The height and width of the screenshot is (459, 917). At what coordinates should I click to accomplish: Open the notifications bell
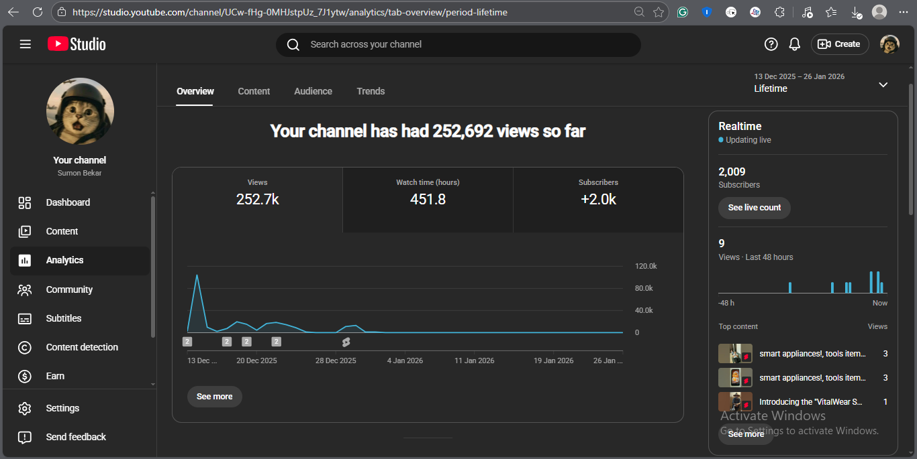point(794,44)
